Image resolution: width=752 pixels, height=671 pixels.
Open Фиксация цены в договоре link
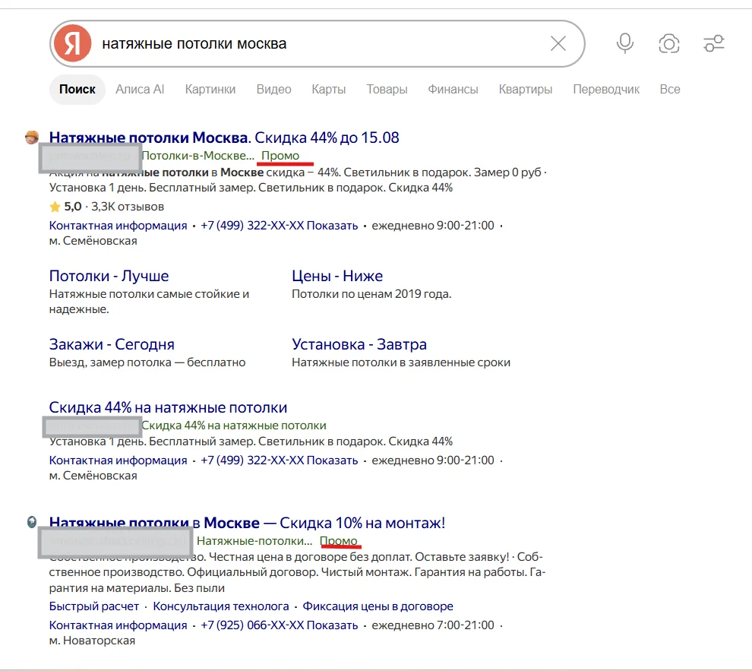coord(378,606)
